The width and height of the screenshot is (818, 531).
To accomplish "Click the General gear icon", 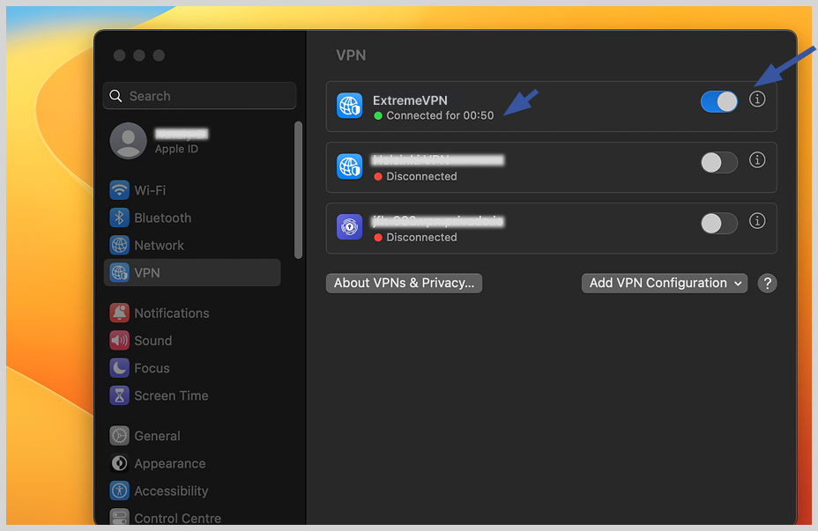I will coord(120,436).
